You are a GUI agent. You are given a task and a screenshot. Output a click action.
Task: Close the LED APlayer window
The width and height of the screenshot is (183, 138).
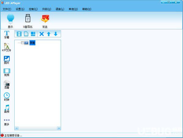pyautogui.click(x=176, y=2)
